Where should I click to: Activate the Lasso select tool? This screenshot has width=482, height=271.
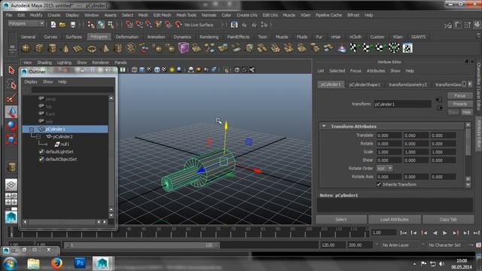coord(11,84)
